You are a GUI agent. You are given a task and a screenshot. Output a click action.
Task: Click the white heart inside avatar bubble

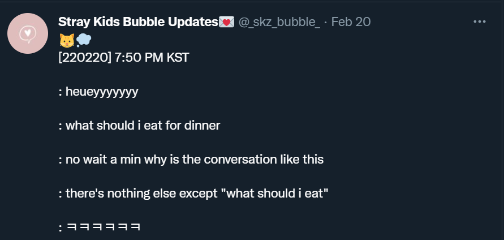click(x=28, y=32)
